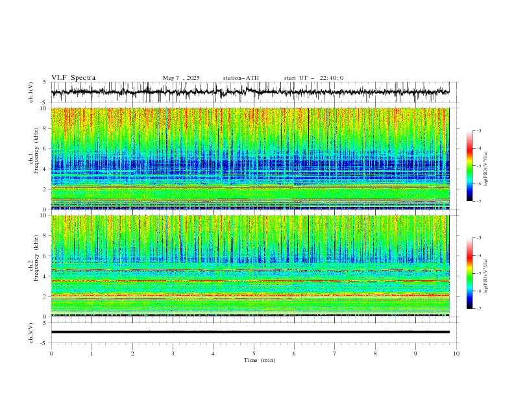Screen dimensions: 514x397
Task: Click time axis tick label '3'
Action: tap(173, 354)
